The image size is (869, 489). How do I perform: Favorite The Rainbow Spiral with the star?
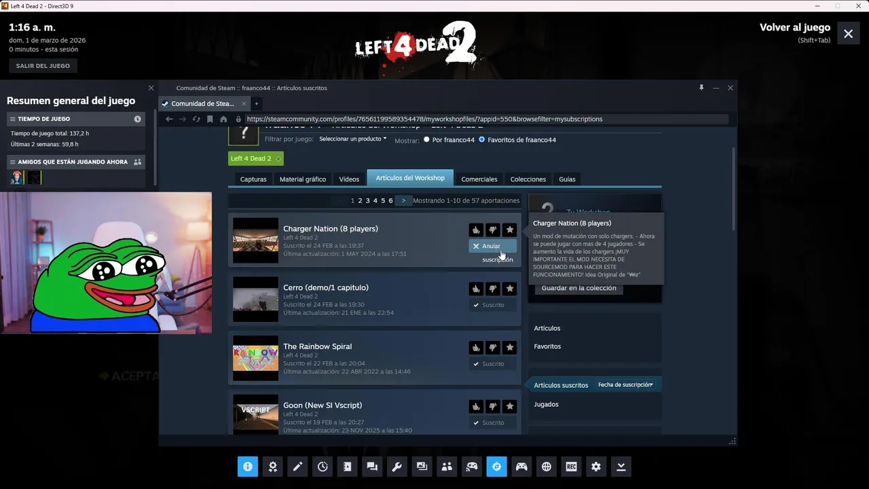tap(510, 348)
